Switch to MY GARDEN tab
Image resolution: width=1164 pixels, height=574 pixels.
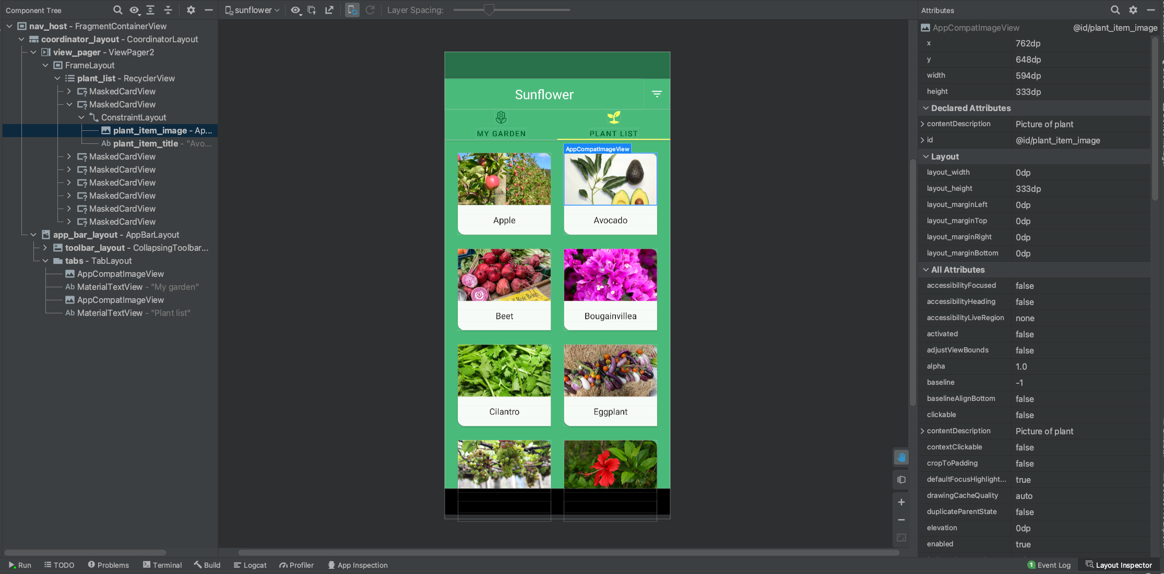coord(502,124)
